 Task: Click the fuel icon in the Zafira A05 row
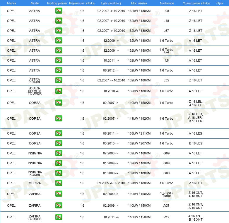point(59,205)
